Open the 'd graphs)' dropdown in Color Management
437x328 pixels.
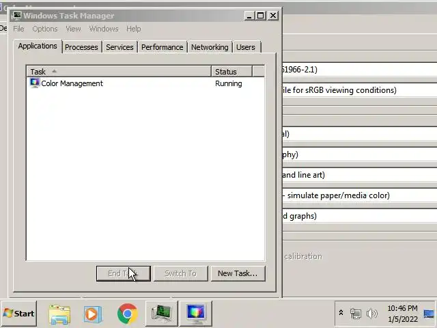pos(360,216)
